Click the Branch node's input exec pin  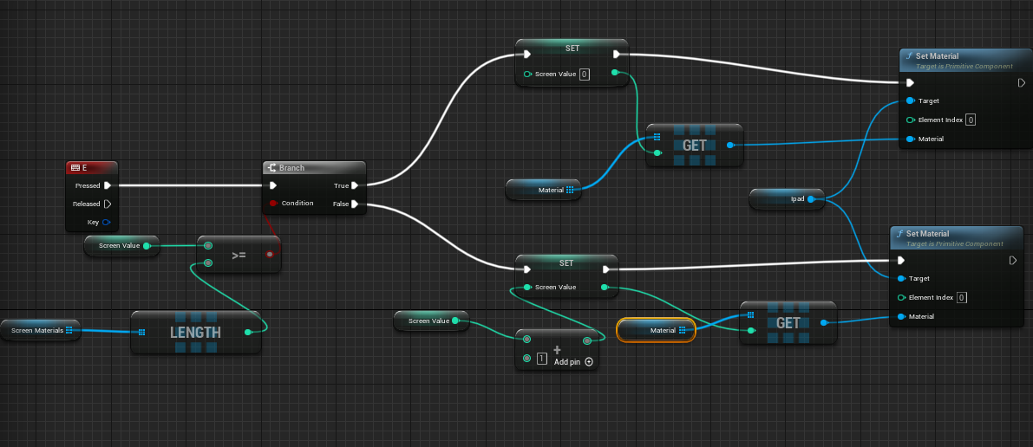[x=272, y=185]
